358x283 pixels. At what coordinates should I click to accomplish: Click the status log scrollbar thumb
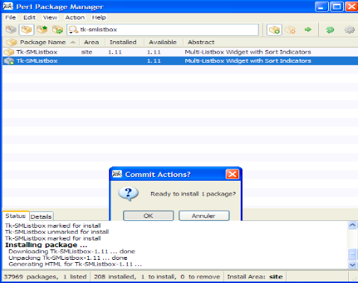coord(352,255)
